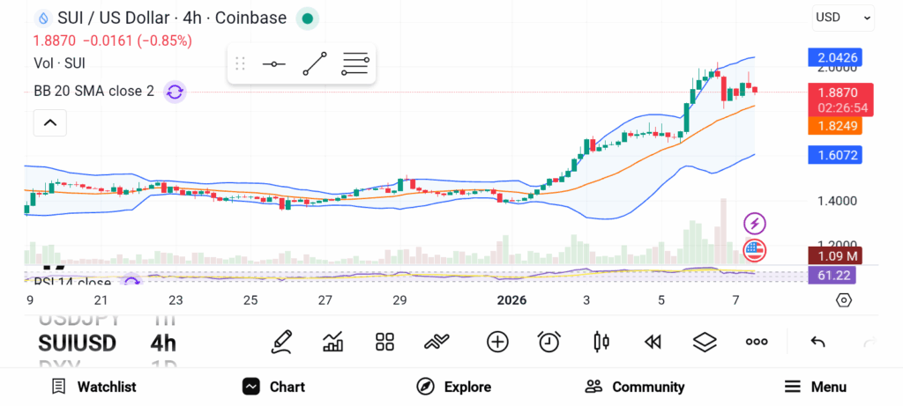Switch to the Watchlist tab
Viewport: 903px width, 406px height.
coord(93,387)
